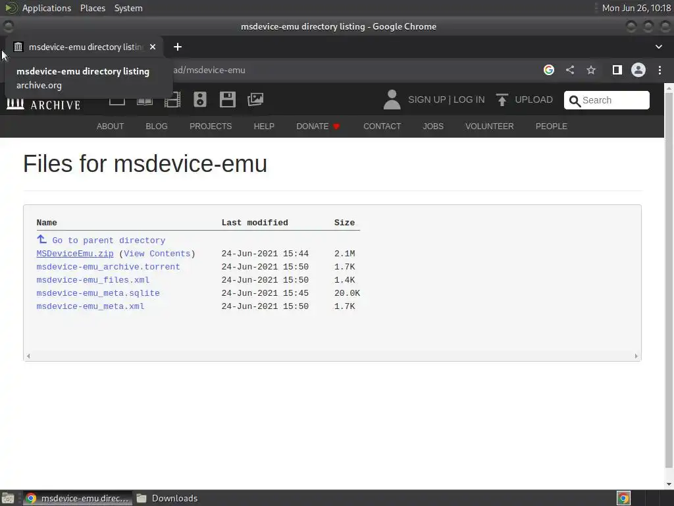674x506 pixels.
Task: Click the page vertical scrollbar thumb
Action: tap(669, 279)
